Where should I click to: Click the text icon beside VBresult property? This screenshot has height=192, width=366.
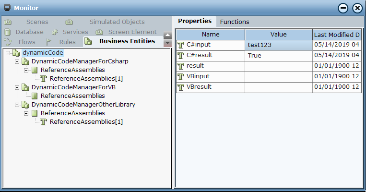click(x=181, y=87)
